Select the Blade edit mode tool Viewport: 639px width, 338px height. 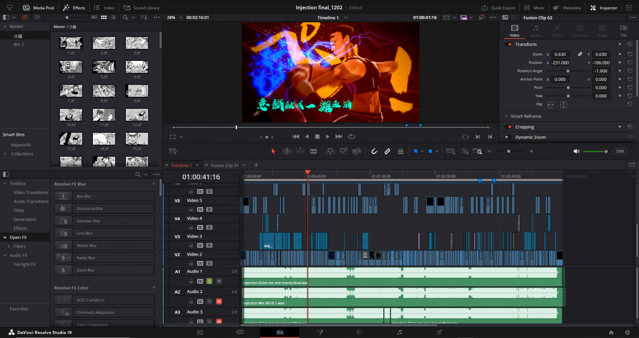314,151
